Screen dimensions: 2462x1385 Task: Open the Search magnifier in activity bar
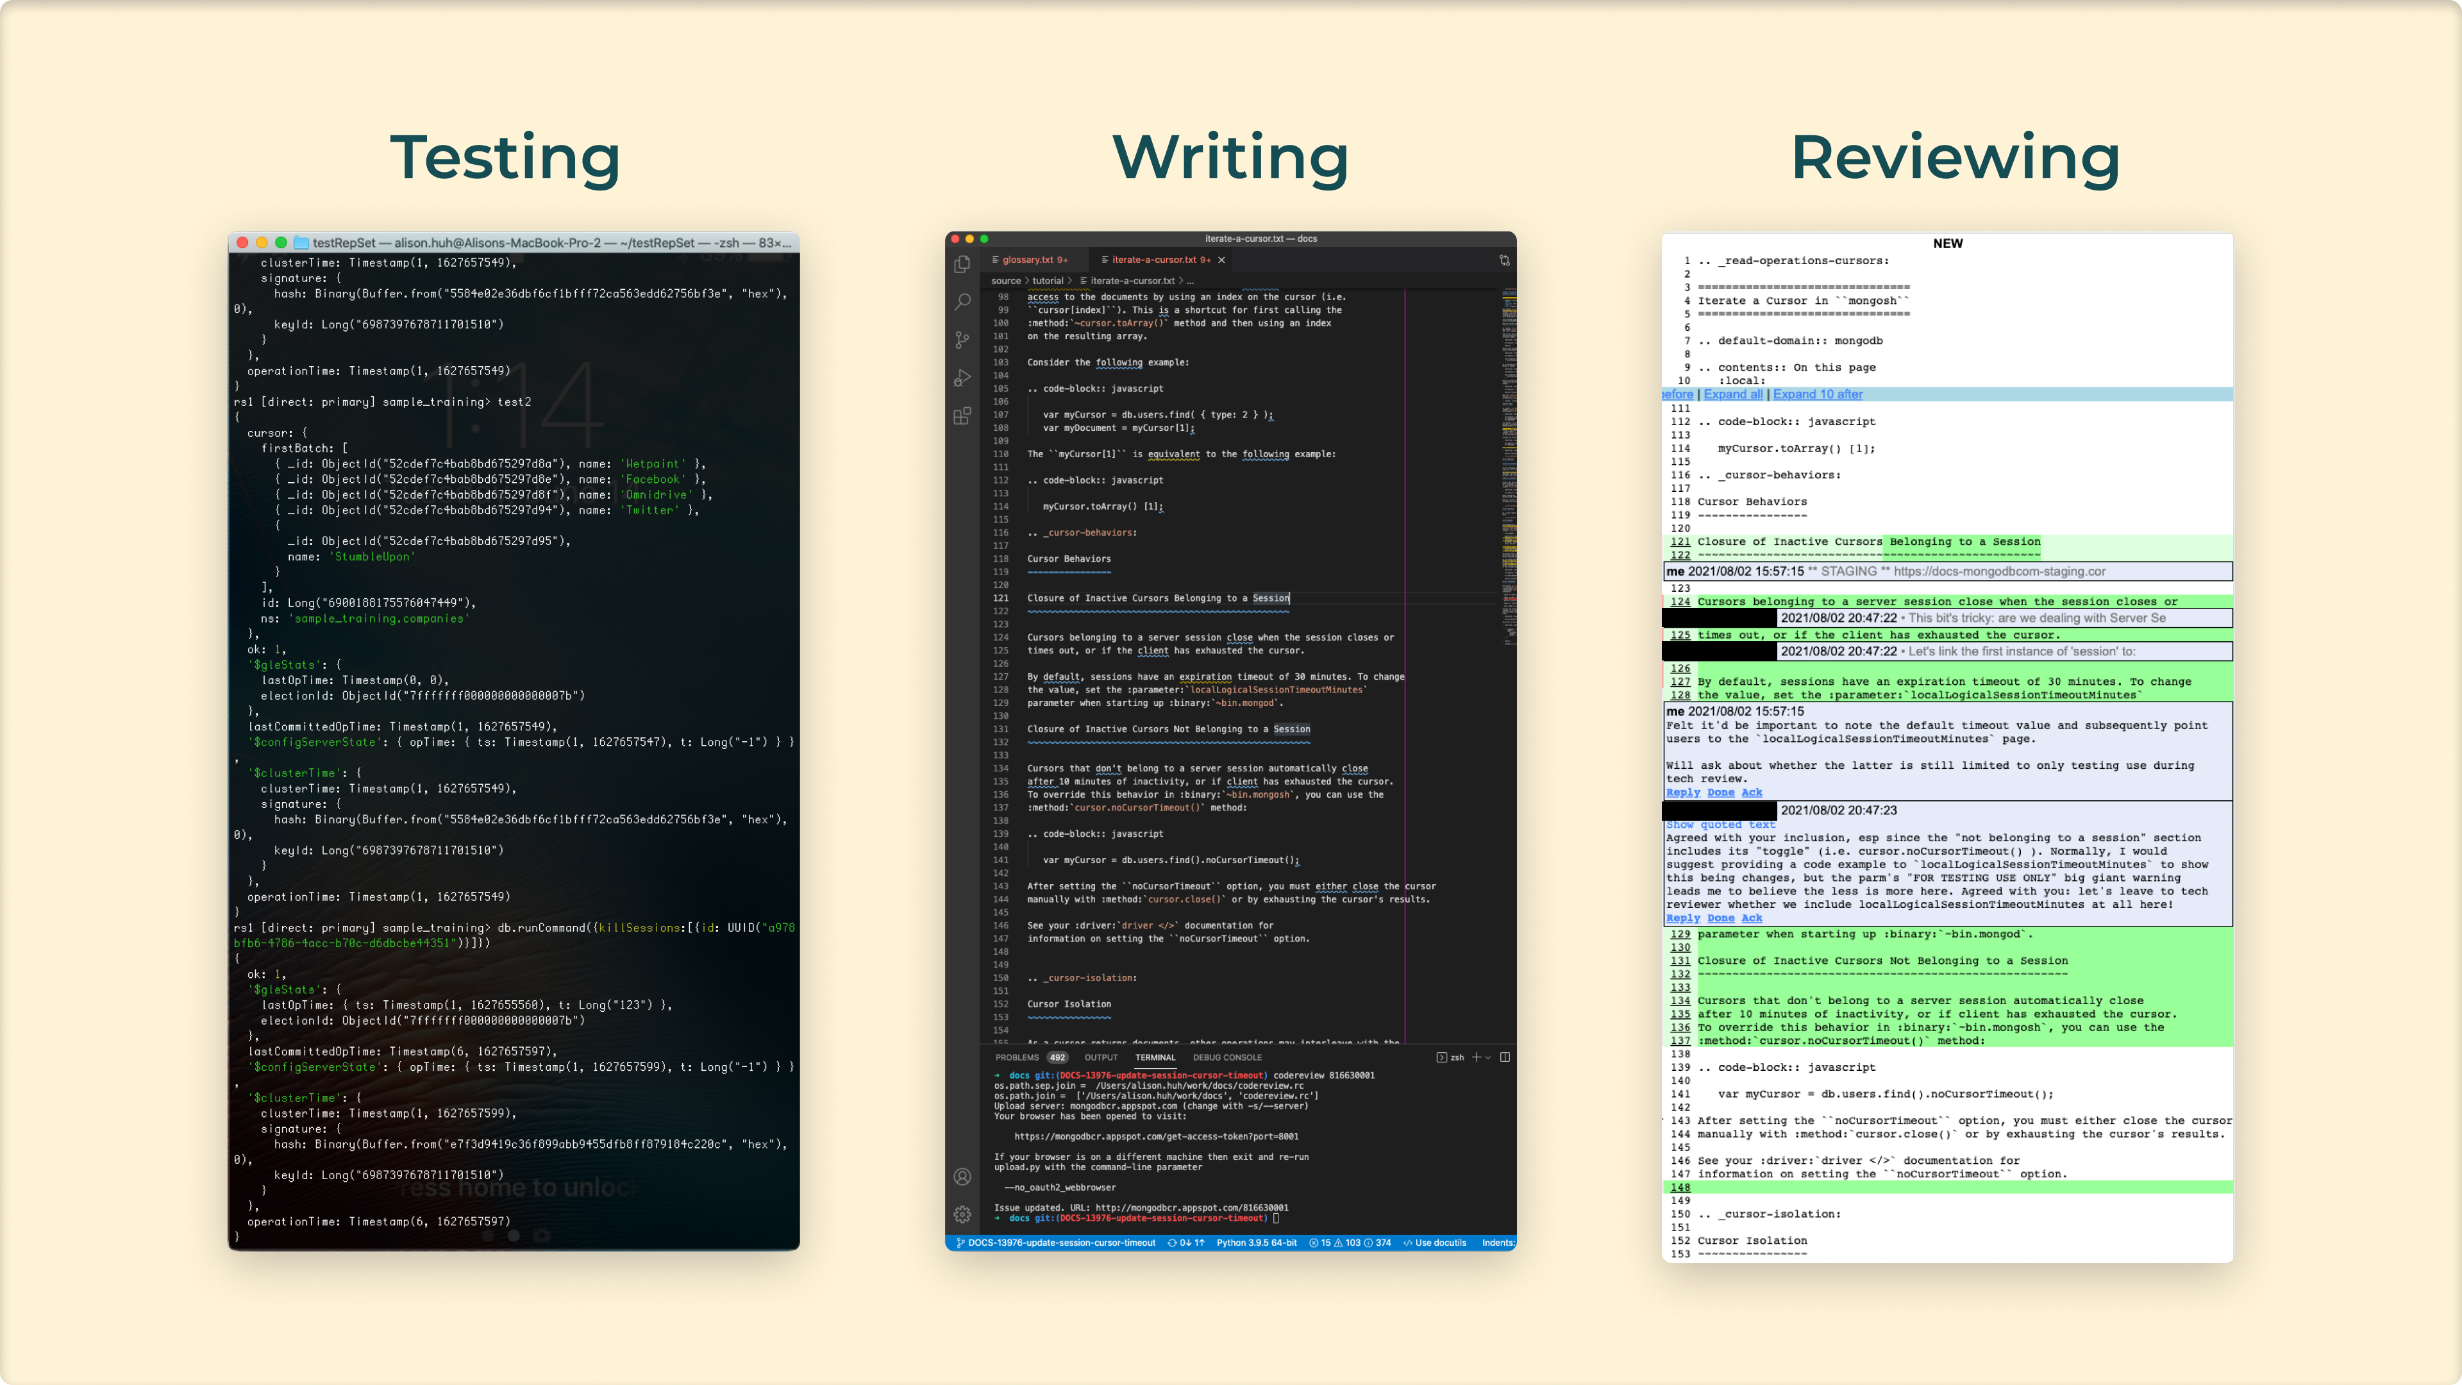[x=962, y=302]
